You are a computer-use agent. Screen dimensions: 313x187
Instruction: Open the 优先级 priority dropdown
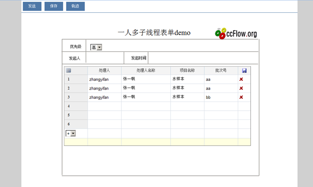[96, 47]
